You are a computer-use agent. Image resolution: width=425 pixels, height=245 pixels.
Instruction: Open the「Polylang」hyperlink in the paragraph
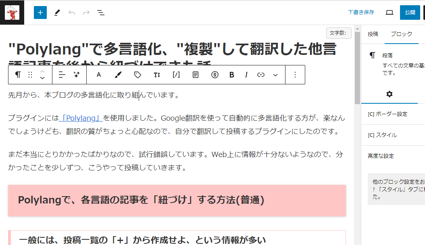click(81, 118)
